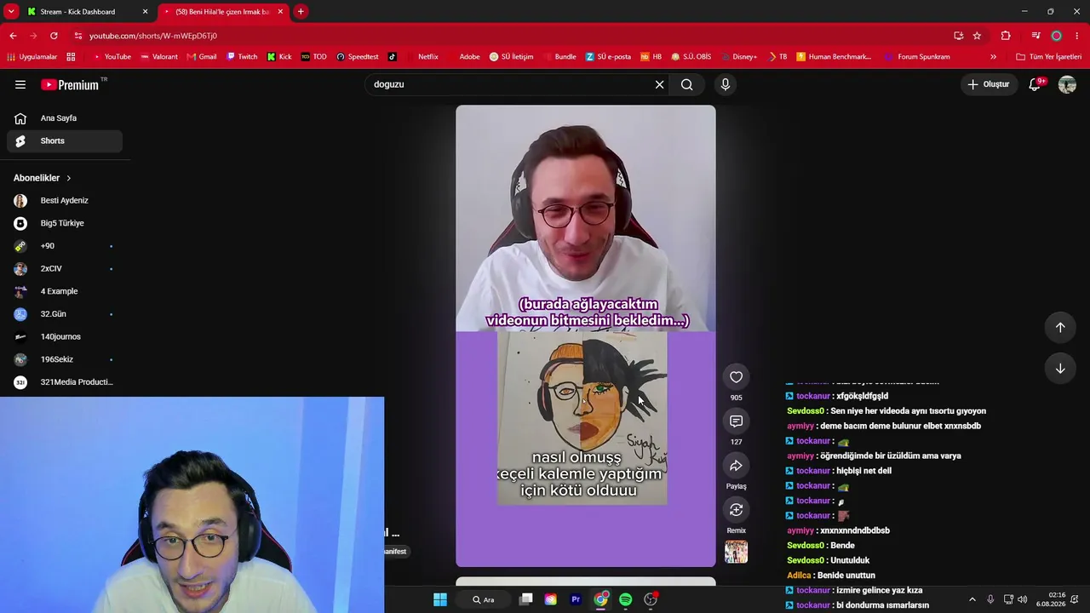Screen dimensions: 1090x613
Task: Open the 196Sekiz channel
Action: [x=65, y=359]
